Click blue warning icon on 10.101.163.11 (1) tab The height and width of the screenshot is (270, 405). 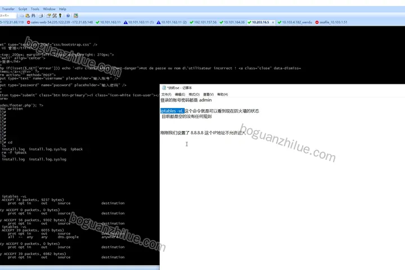click(x=125, y=22)
